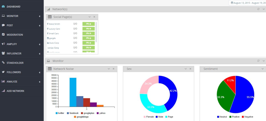Open the Moderation menu item
The height and width of the screenshot is (121, 266).
(x=15, y=35)
